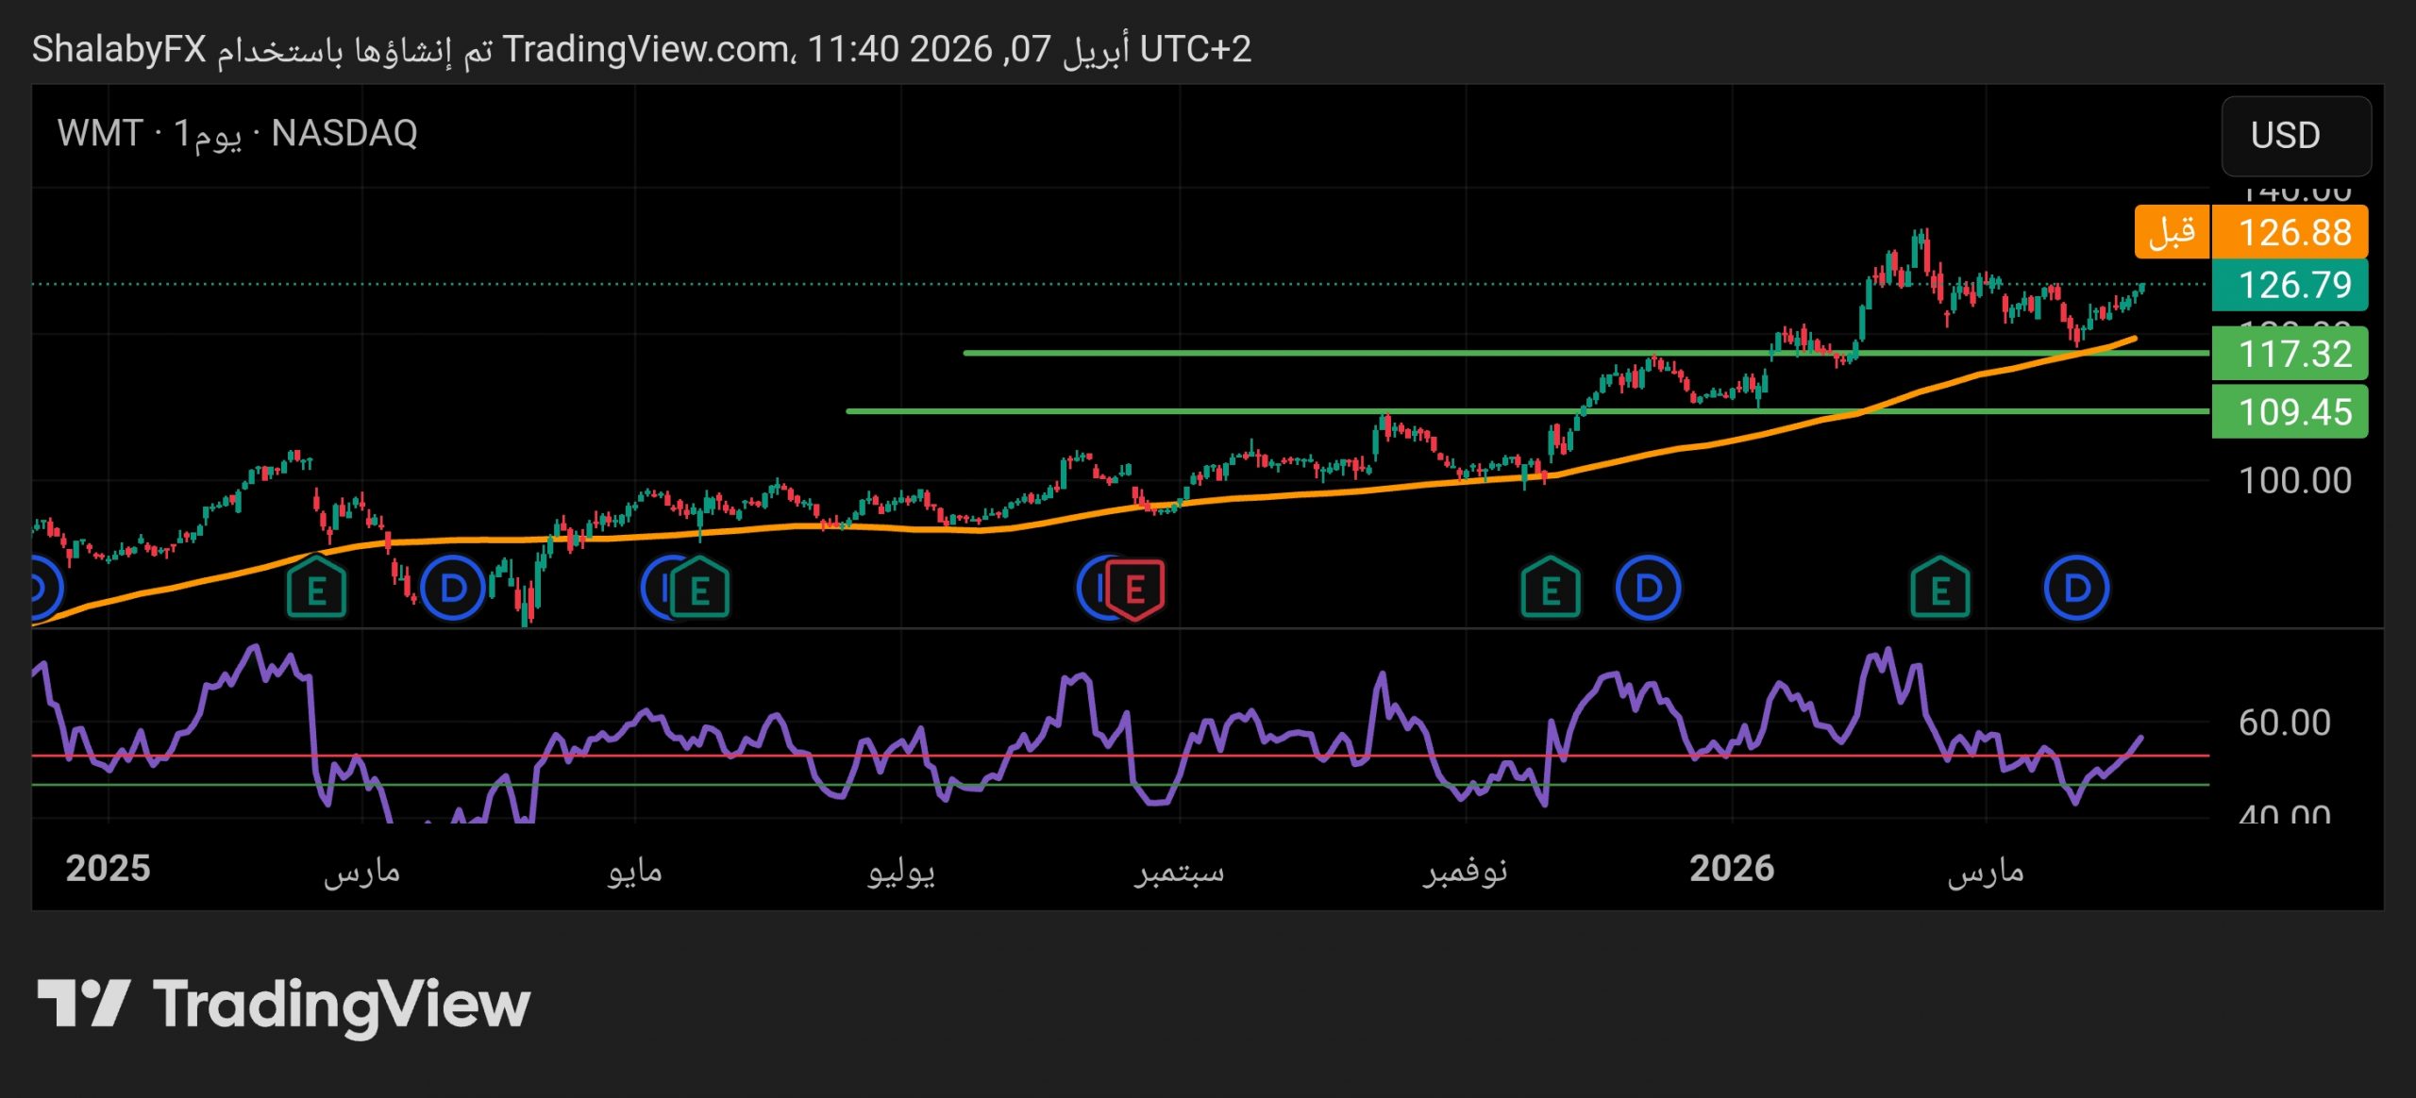Select the 117.32 support level label
The image size is (2416, 1098).
click(2290, 354)
